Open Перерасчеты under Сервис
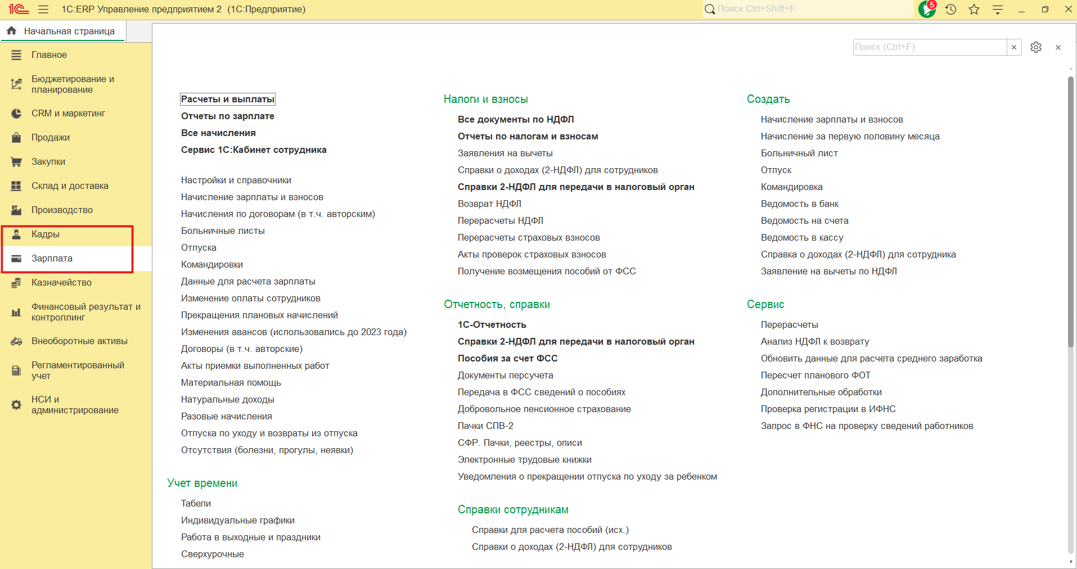 pyautogui.click(x=790, y=325)
